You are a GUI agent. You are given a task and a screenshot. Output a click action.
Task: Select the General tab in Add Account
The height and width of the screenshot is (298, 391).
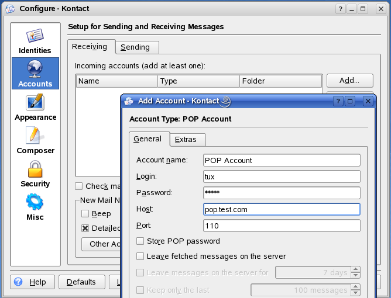[x=149, y=139]
